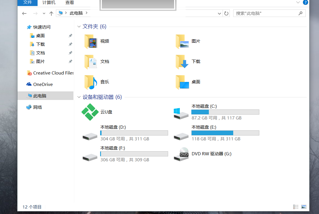Open the 图片 folder in main pane
319x214 pixels.
tap(182, 41)
